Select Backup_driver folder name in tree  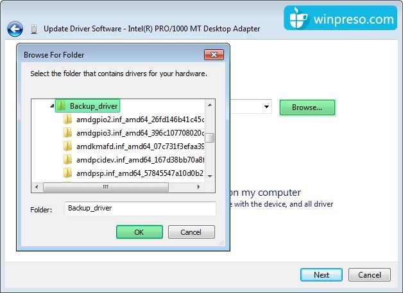click(94, 106)
